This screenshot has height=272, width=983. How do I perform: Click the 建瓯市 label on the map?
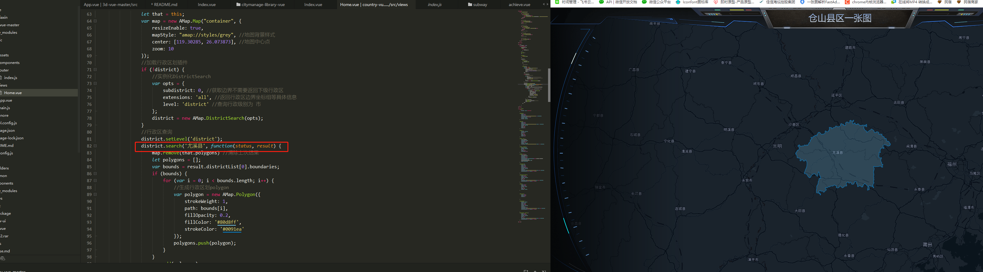[x=850, y=48]
